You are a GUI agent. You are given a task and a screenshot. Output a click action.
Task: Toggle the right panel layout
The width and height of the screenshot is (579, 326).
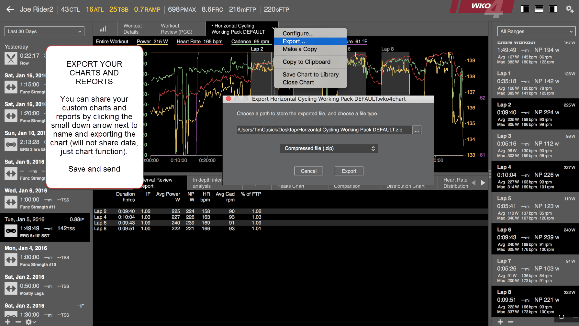[x=553, y=9]
